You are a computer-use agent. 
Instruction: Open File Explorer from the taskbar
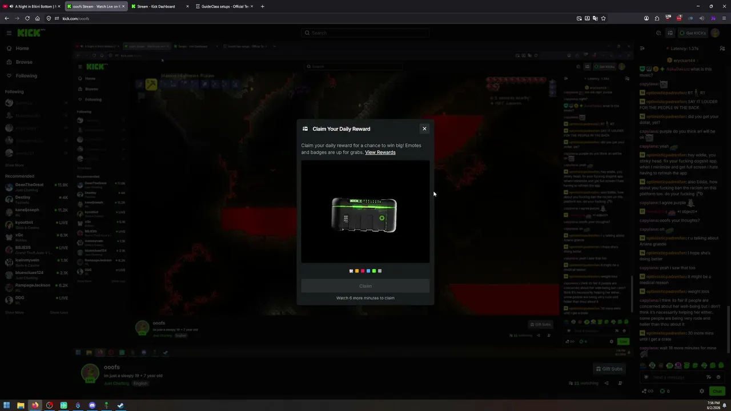(21, 405)
